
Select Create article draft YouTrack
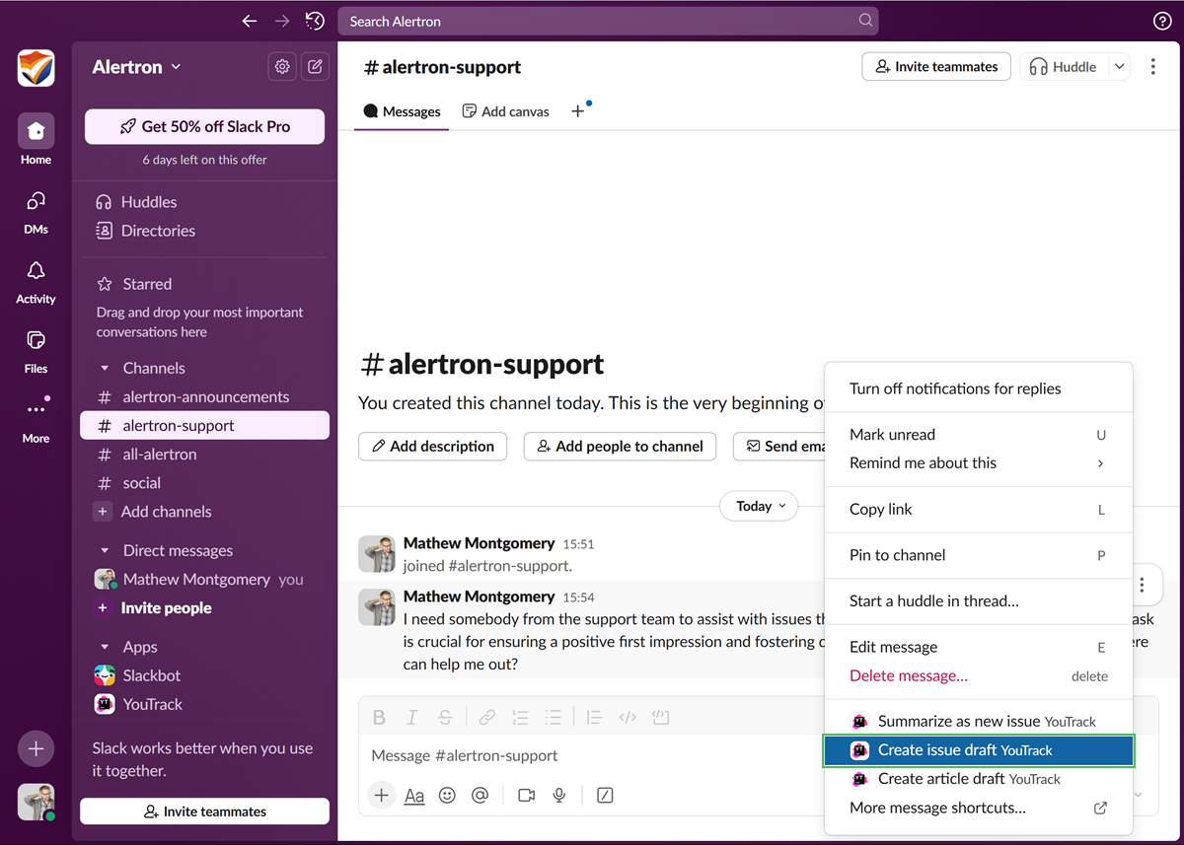(978, 779)
